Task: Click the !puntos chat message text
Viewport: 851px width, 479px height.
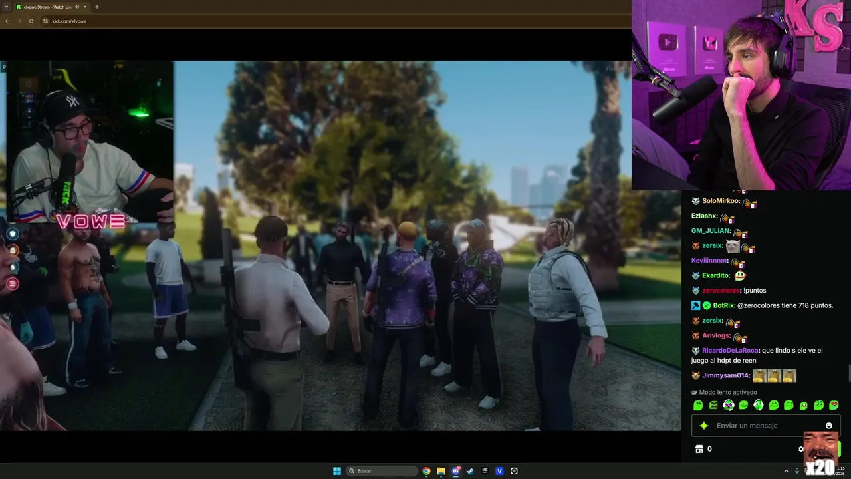Action: pyautogui.click(x=755, y=291)
